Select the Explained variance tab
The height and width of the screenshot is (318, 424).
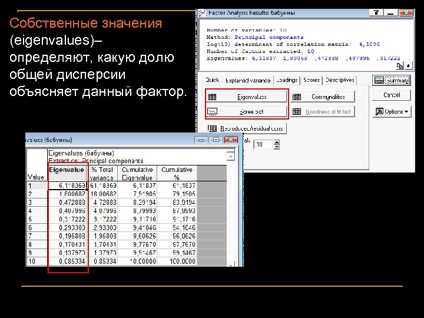pos(248,80)
